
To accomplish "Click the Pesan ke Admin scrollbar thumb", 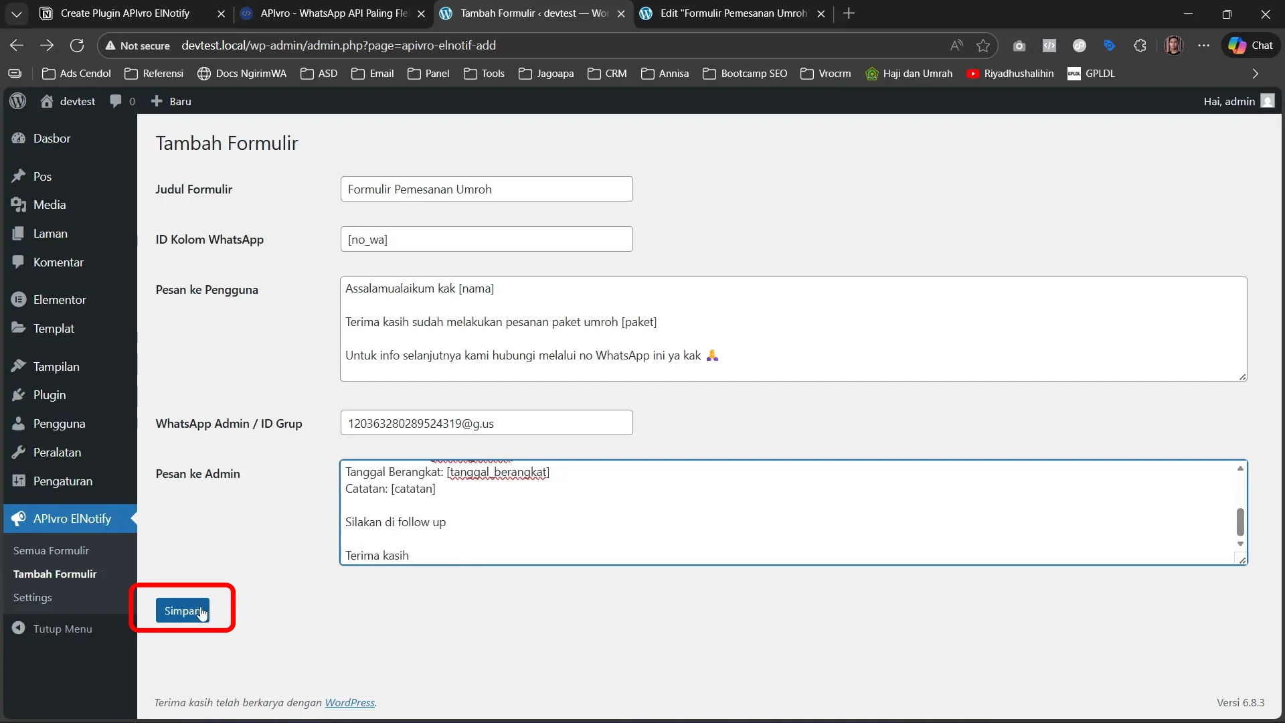I will tap(1239, 521).
